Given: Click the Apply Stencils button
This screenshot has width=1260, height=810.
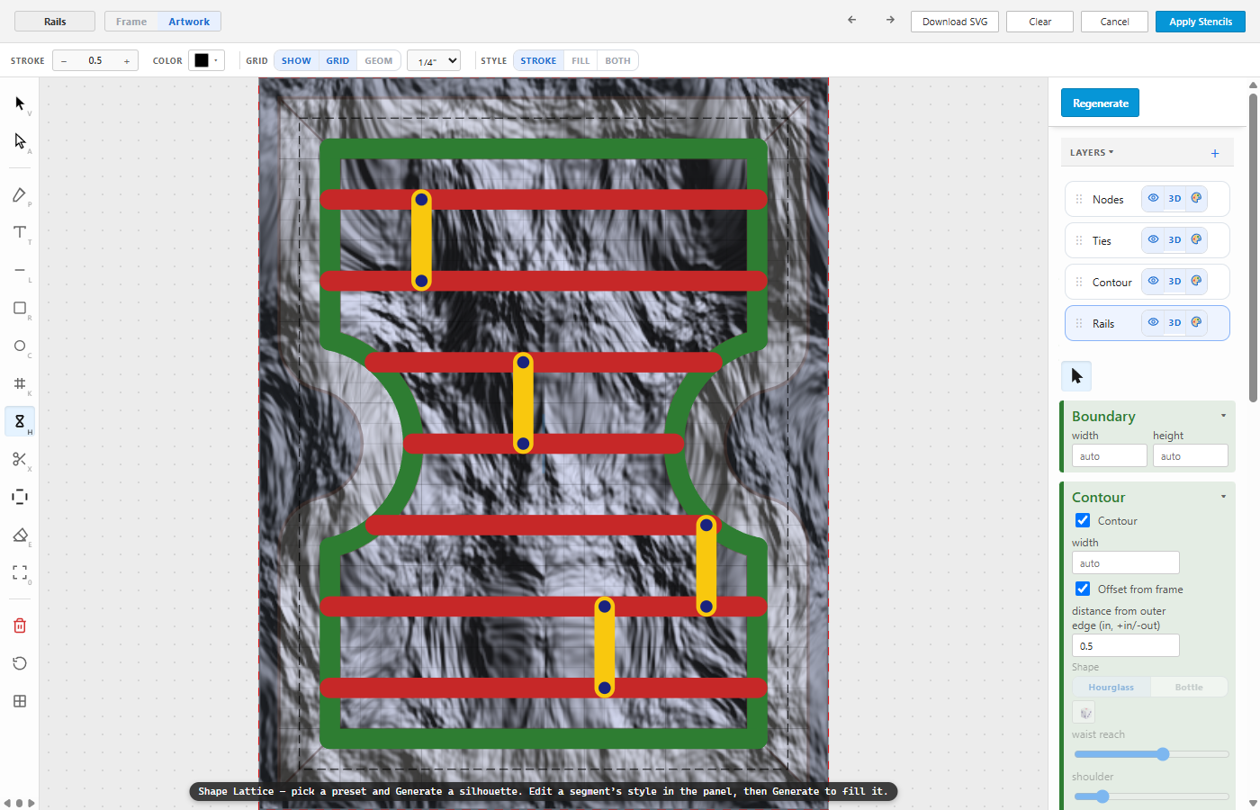Looking at the screenshot, I should (1201, 22).
